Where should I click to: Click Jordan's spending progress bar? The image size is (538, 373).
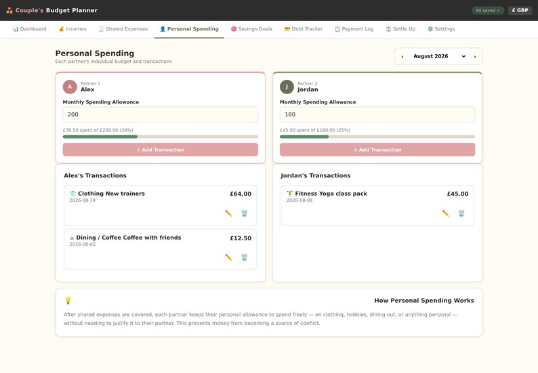tap(377, 137)
